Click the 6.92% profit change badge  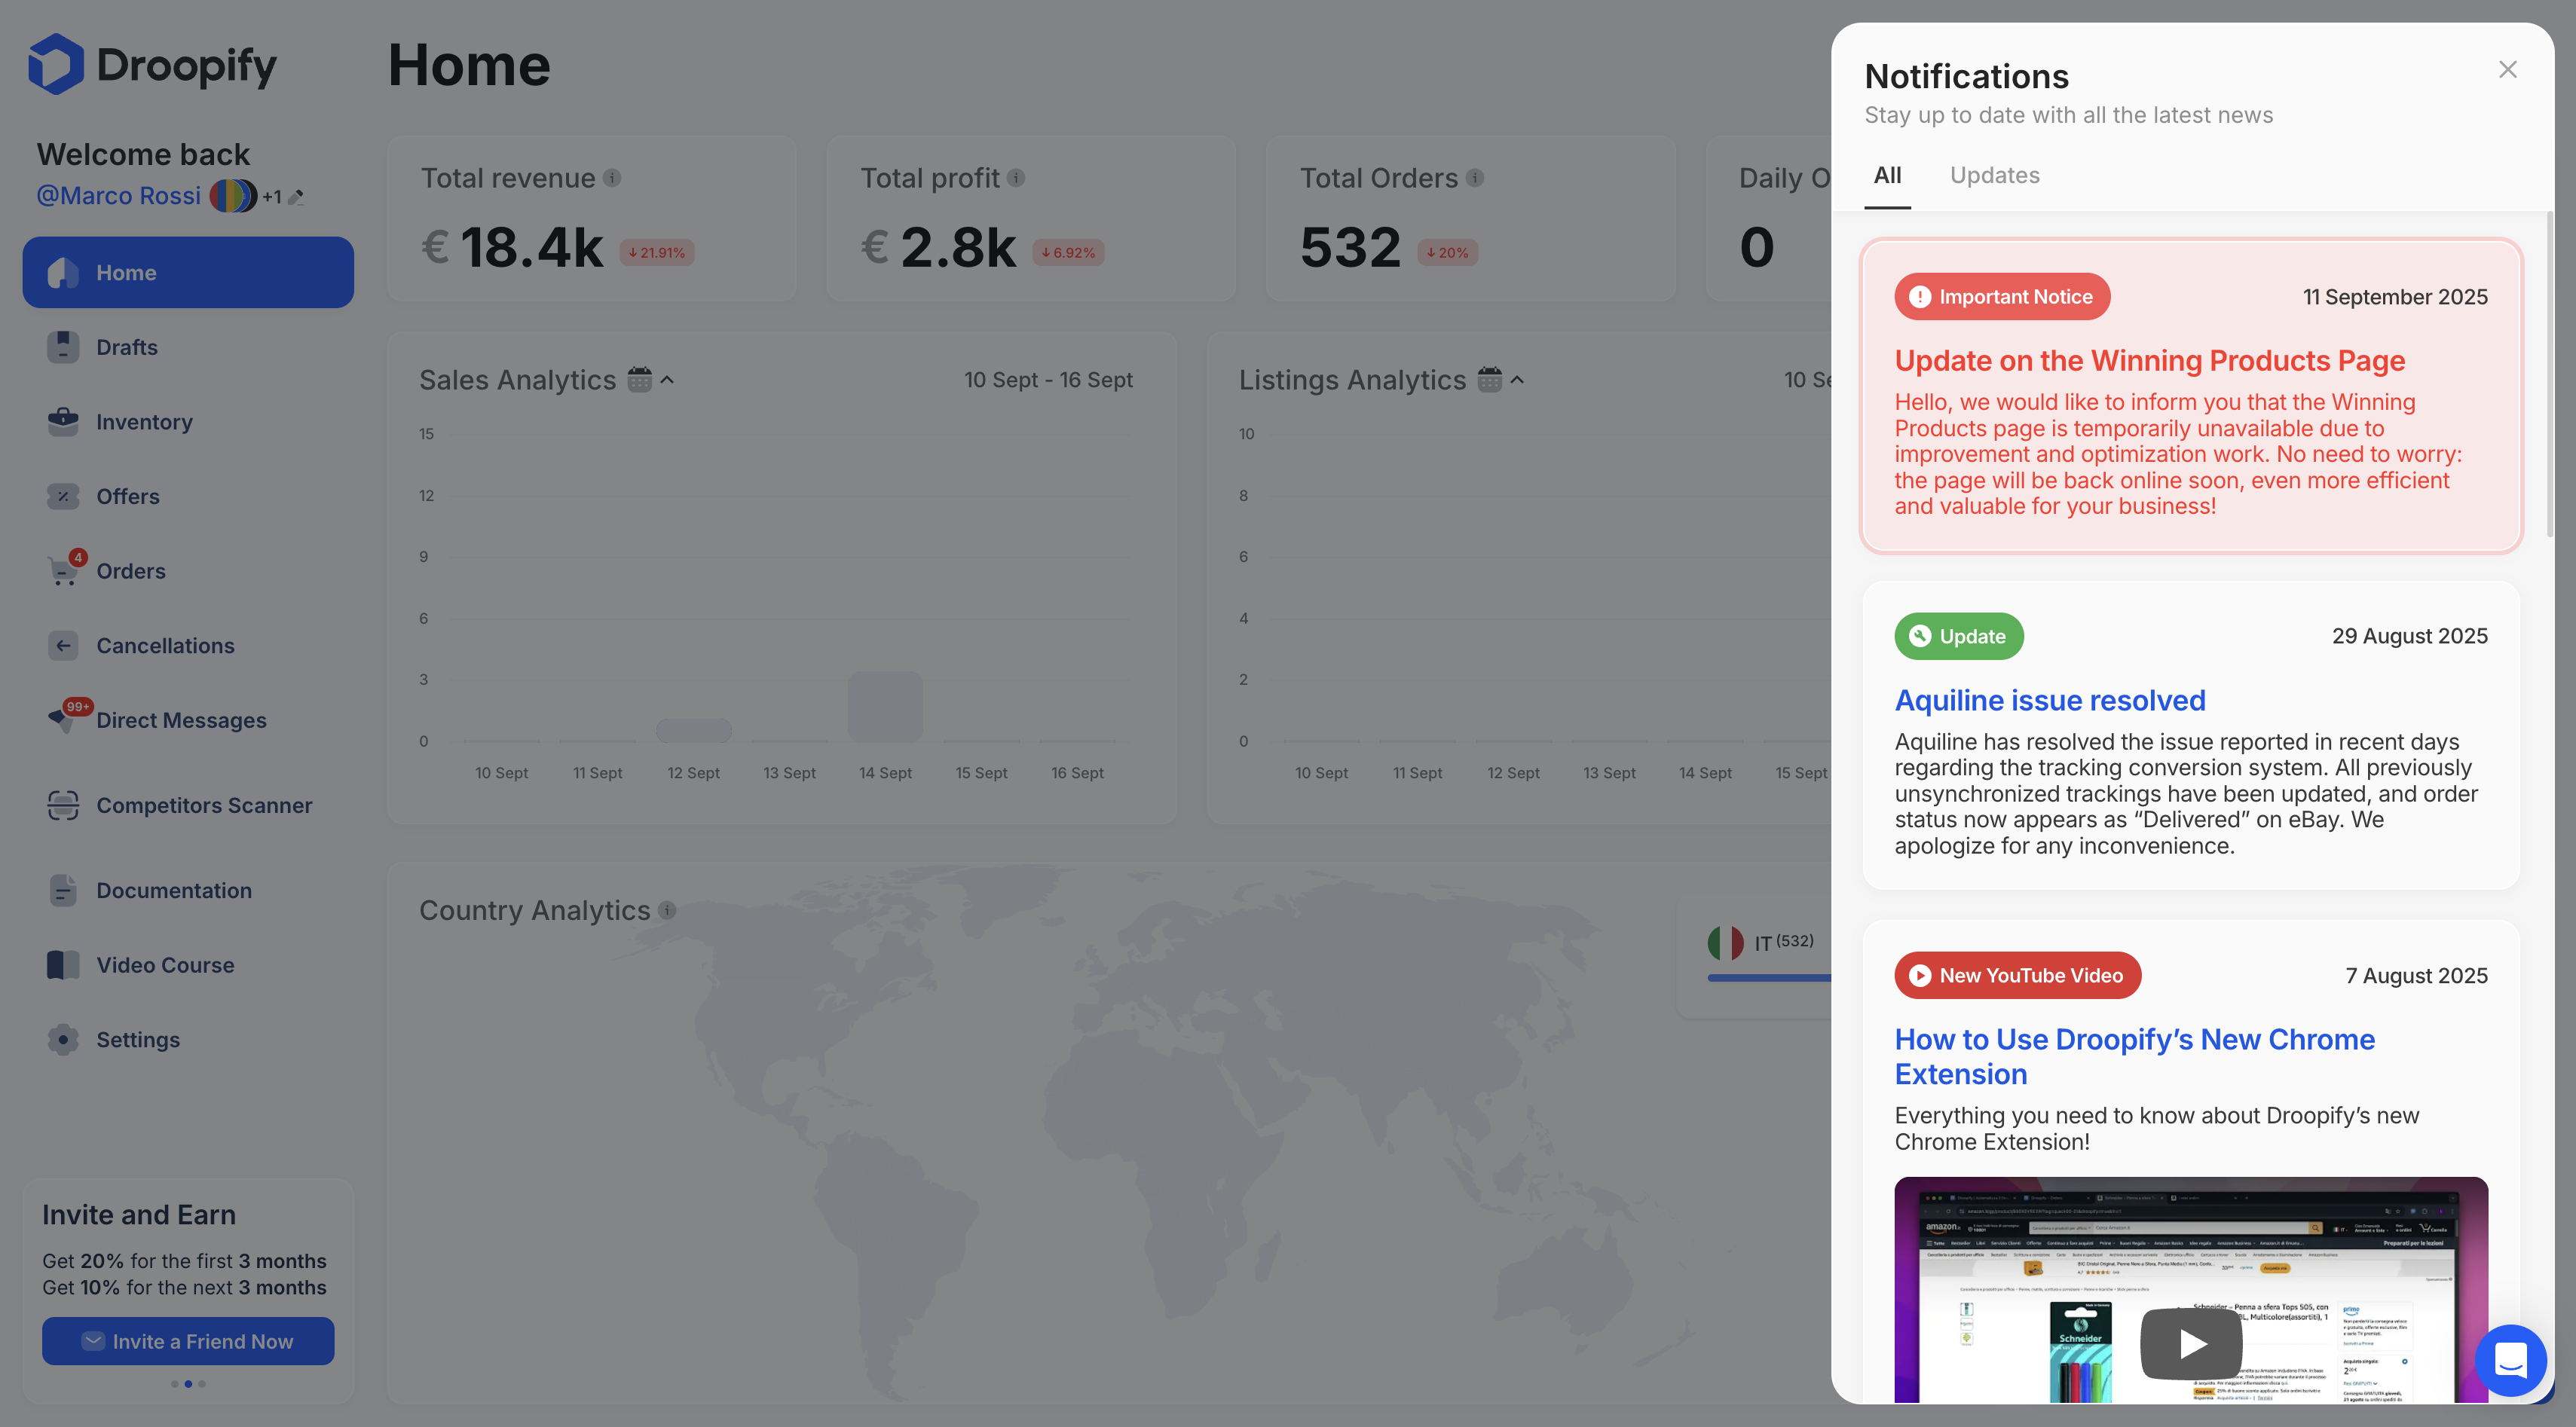pos(1068,253)
